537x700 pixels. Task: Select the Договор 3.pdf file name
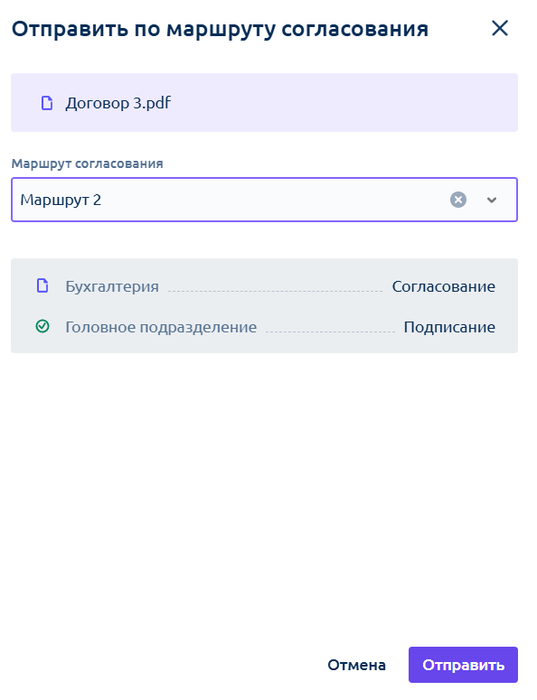pos(118,103)
